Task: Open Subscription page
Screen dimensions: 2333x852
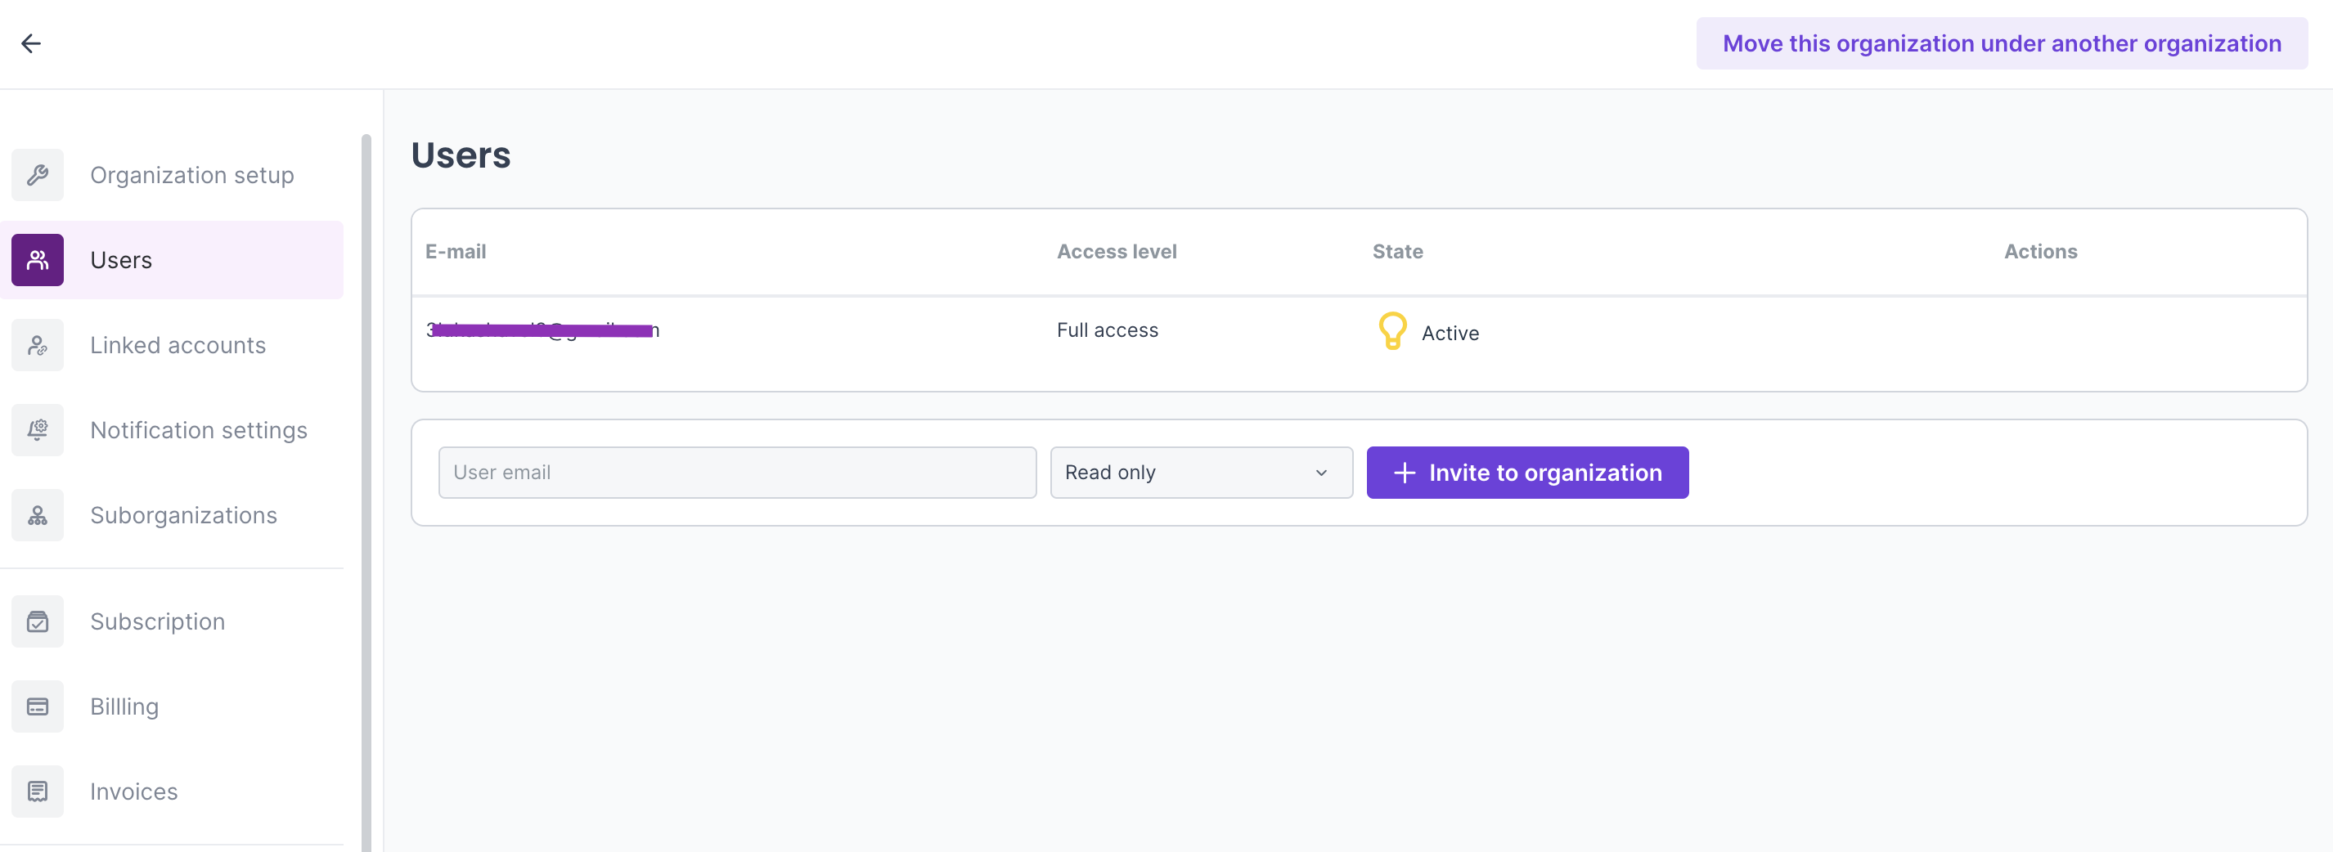Action: pos(158,621)
